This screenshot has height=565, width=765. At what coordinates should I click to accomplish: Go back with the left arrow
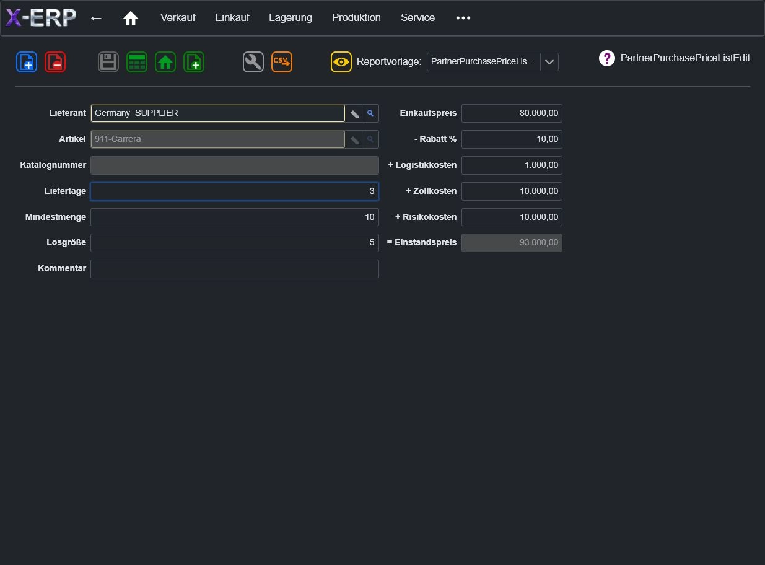[x=96, y=18]
